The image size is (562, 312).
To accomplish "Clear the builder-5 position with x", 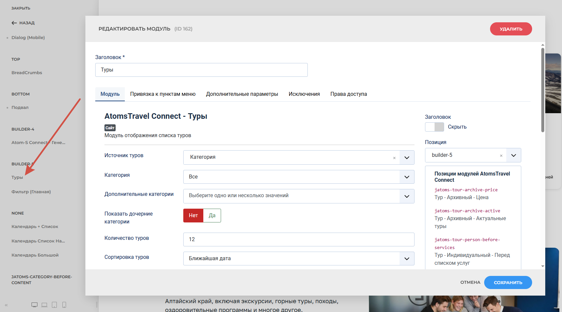I will [x=501, y=156].
